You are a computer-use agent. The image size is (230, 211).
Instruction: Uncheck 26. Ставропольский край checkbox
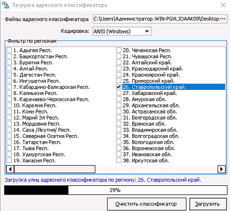point(118,87)
